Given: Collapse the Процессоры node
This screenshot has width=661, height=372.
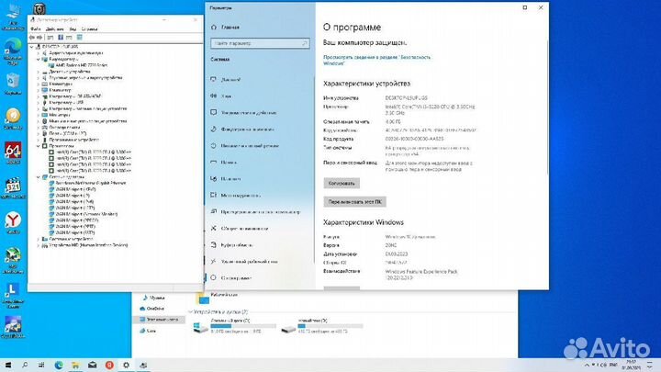Looking at the screenshot, I should pyautogui.click(x=38, y=146).
